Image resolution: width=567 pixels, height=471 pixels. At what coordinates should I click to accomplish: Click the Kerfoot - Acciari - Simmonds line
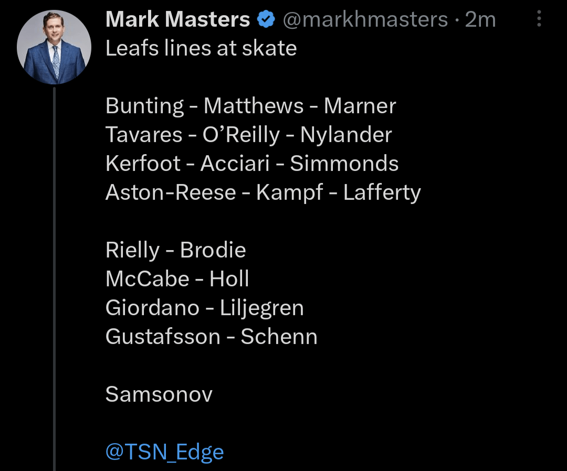pos(252,164)
